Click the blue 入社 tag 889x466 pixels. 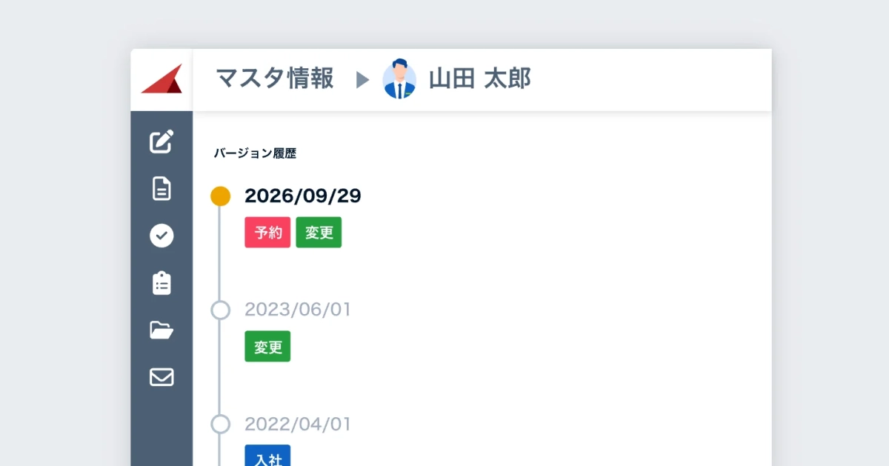click(267, 455)
